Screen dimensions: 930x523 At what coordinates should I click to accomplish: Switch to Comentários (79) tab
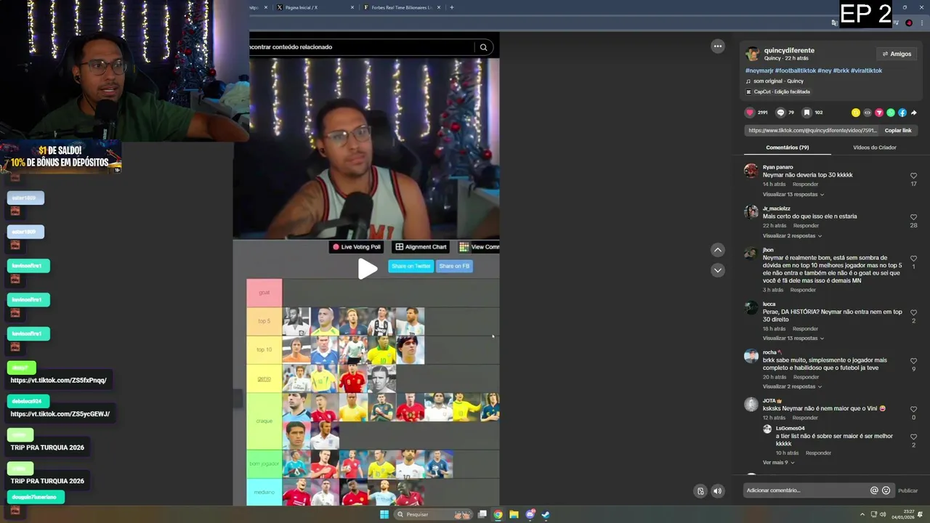tap(788, 147)
